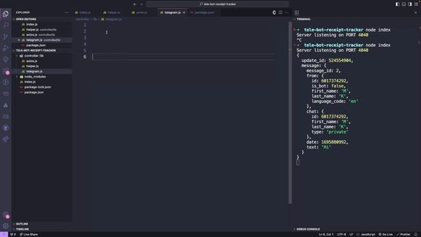Open the Extensions view with badge
This screenshot has height=237, width=421.
click(x=6, y=71)
